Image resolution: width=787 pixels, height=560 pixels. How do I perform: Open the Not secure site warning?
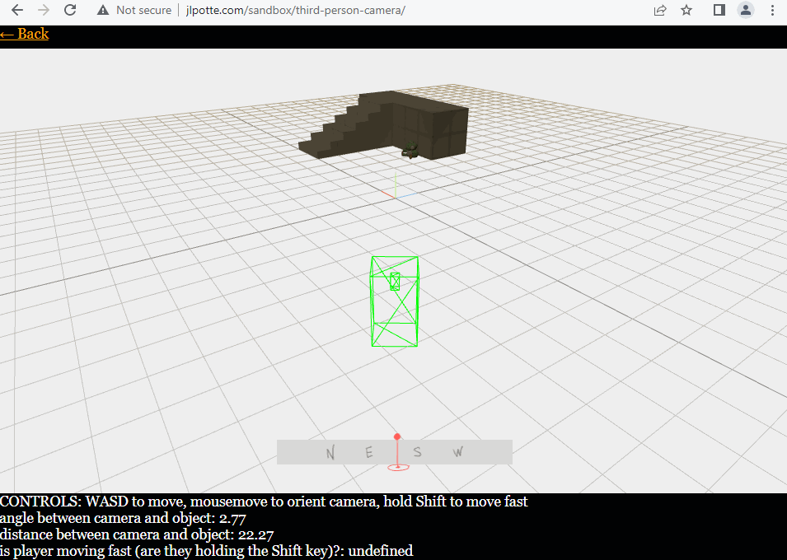point(134,10)
